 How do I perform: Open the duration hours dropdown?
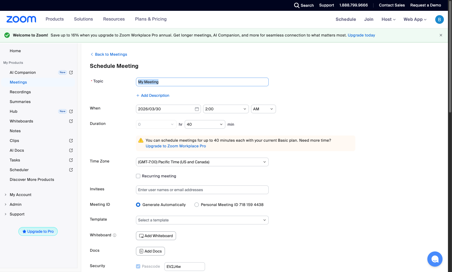click(x=156, y=124)
